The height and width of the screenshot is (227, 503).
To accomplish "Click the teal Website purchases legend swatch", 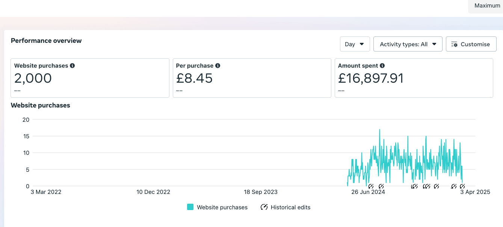I will [x=190, y=207].
